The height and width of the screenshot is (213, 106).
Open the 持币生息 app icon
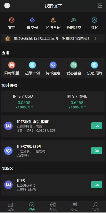tap(53, 65)
